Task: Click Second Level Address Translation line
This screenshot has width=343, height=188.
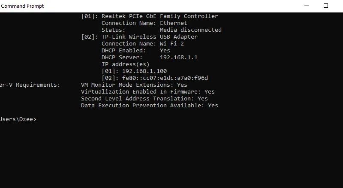Action: coord(144,99)
